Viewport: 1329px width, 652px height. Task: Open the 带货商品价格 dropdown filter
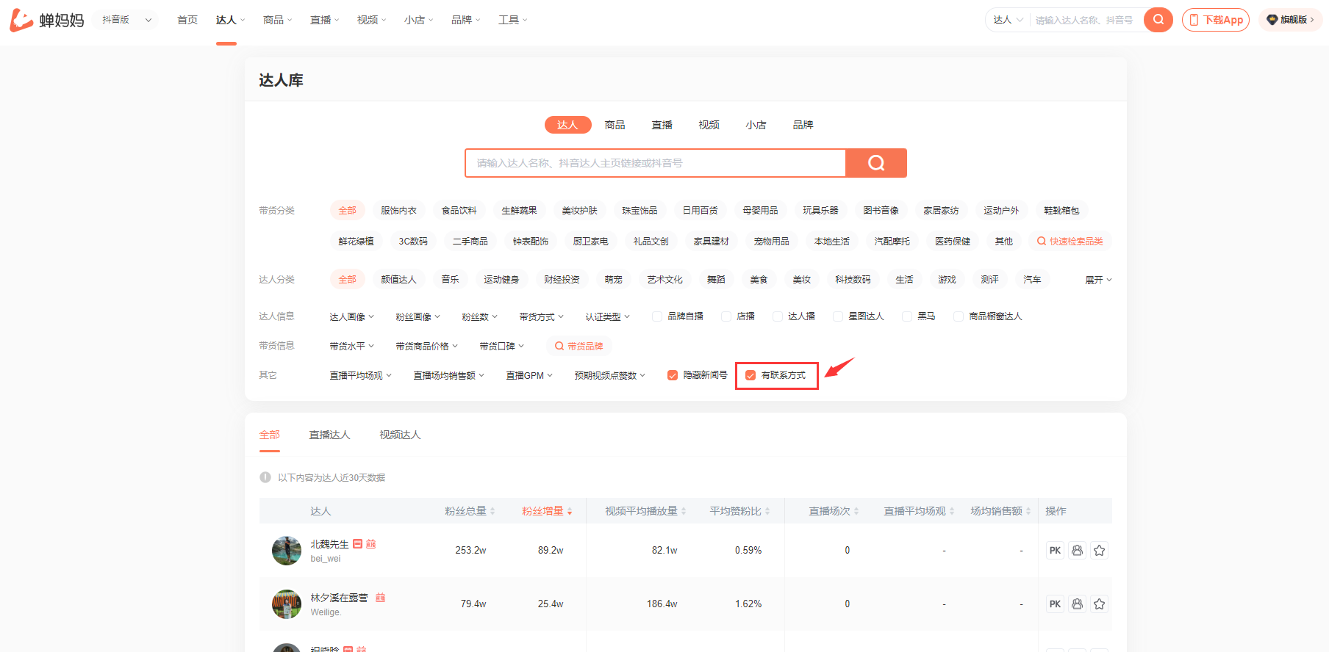coord(426,346)
